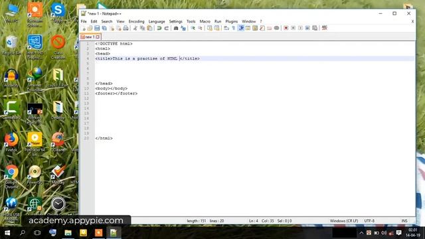The image size is (425, 239).
Task: Close the 'new 1' tab with its X
Action: (x=98, y=37)
